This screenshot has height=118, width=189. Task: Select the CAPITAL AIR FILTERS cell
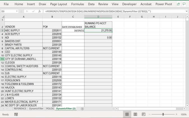pyautogui.click(x=24, y=48)
